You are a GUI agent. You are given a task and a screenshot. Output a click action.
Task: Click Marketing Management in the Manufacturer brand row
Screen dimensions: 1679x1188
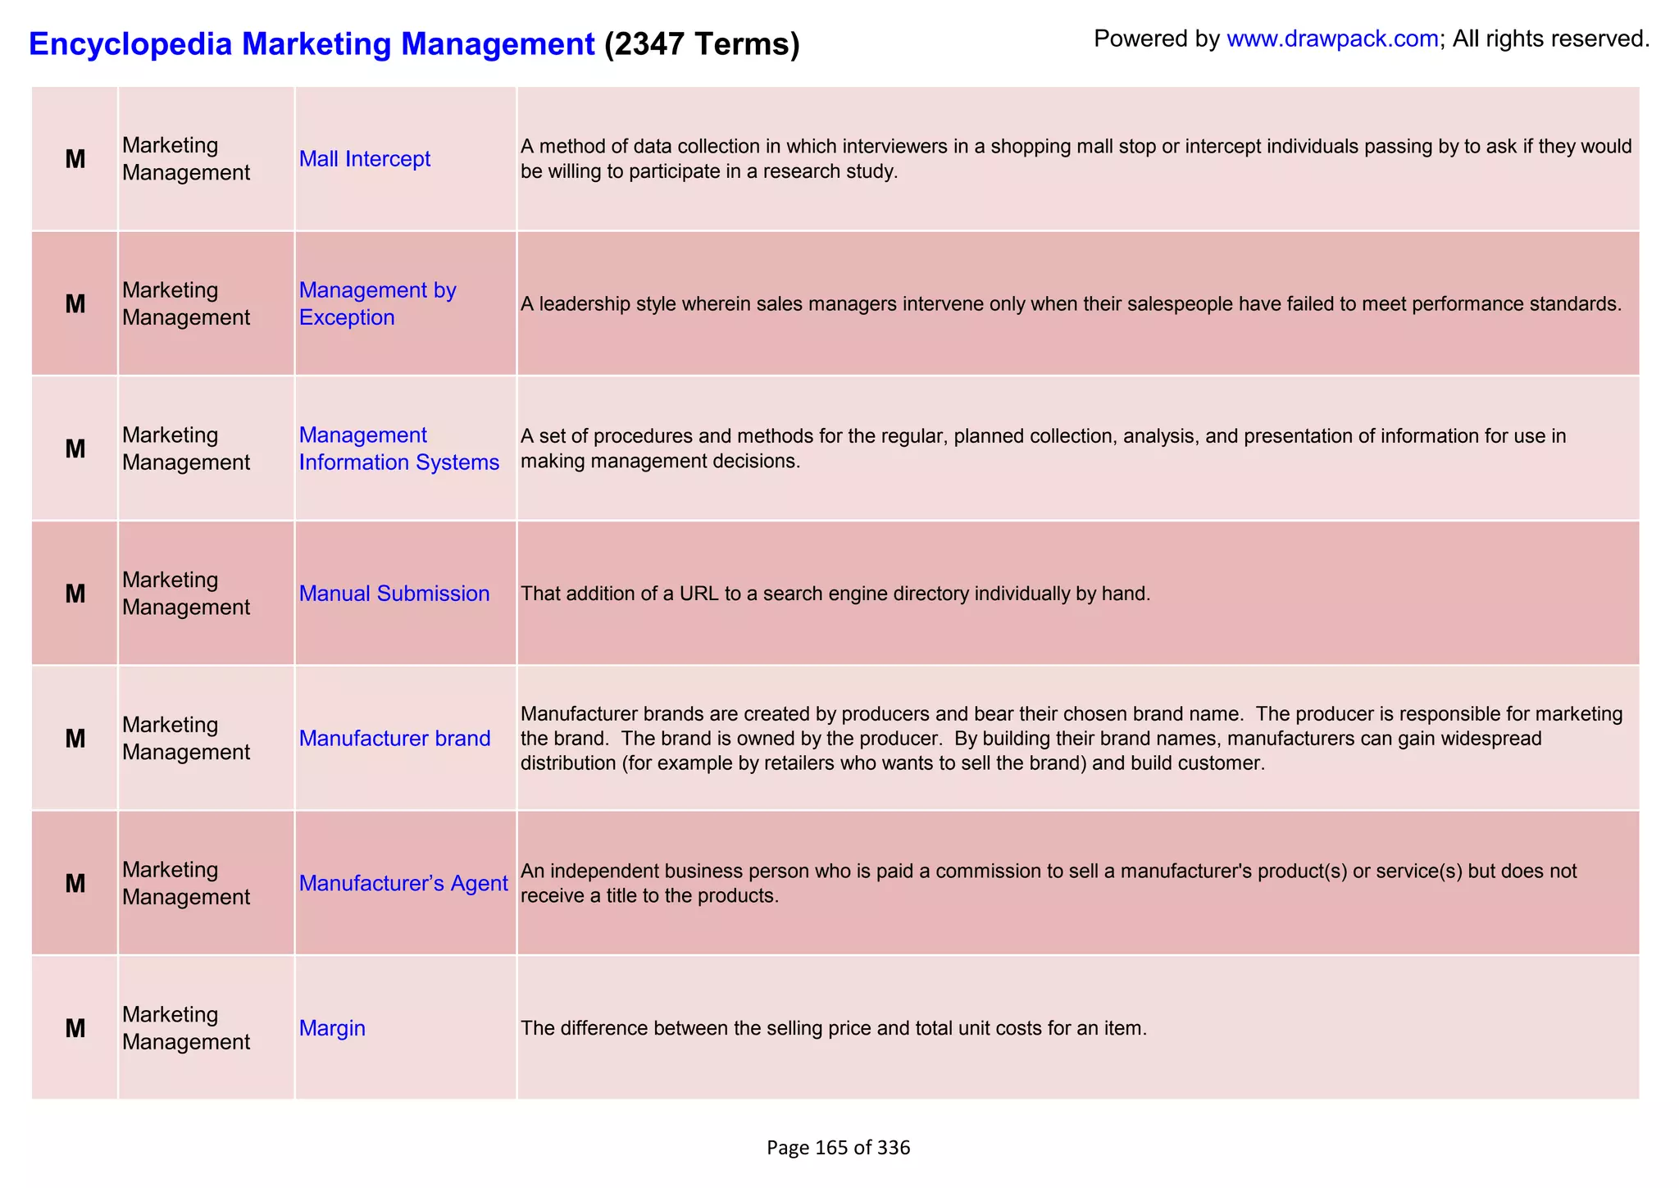point(186,739)
